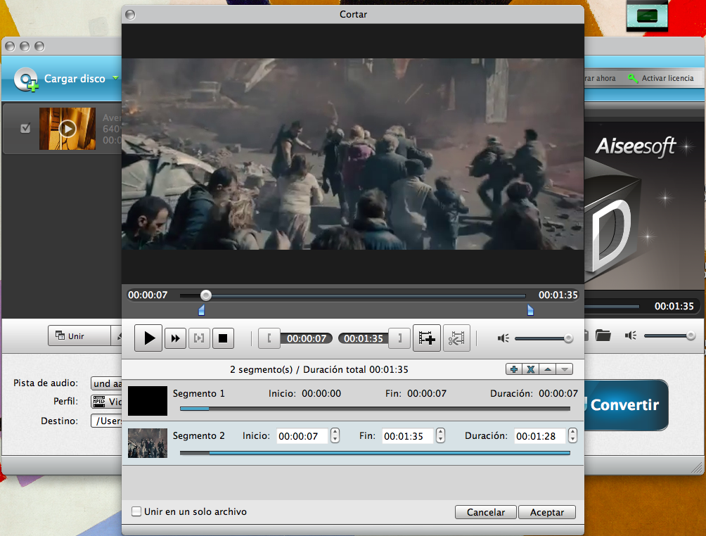Click the add new segment film icon
Image resolution: width=706 pixels, height=536 pixels.
426,338
